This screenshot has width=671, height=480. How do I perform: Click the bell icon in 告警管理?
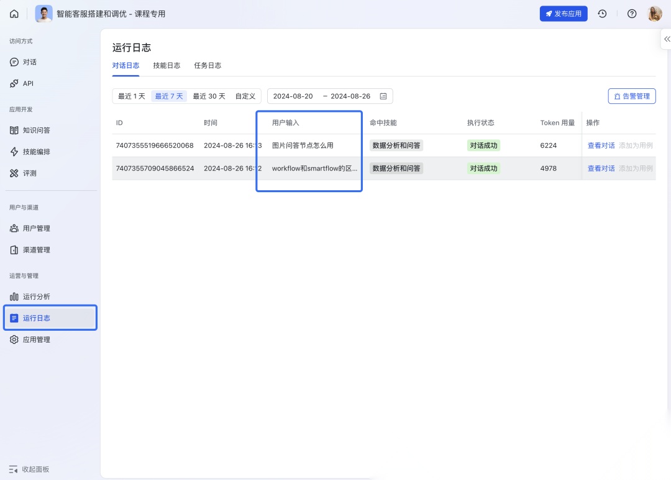click(x=617, y=96)
